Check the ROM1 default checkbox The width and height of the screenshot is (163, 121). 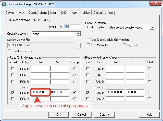click(13, 69)
